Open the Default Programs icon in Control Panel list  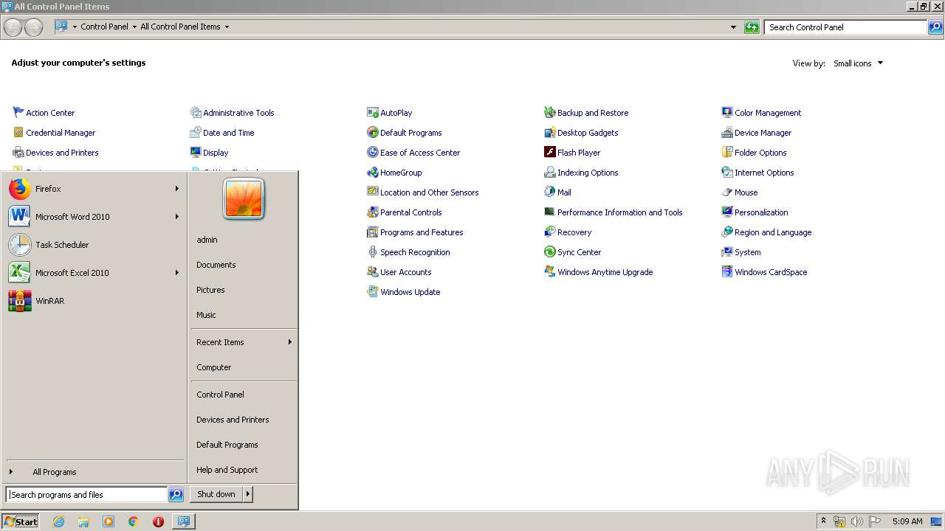click(x=373, y=133)
